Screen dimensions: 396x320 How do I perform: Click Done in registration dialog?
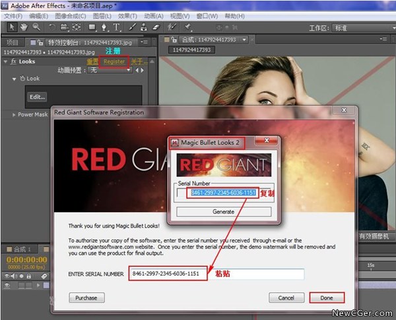(327, 298)
